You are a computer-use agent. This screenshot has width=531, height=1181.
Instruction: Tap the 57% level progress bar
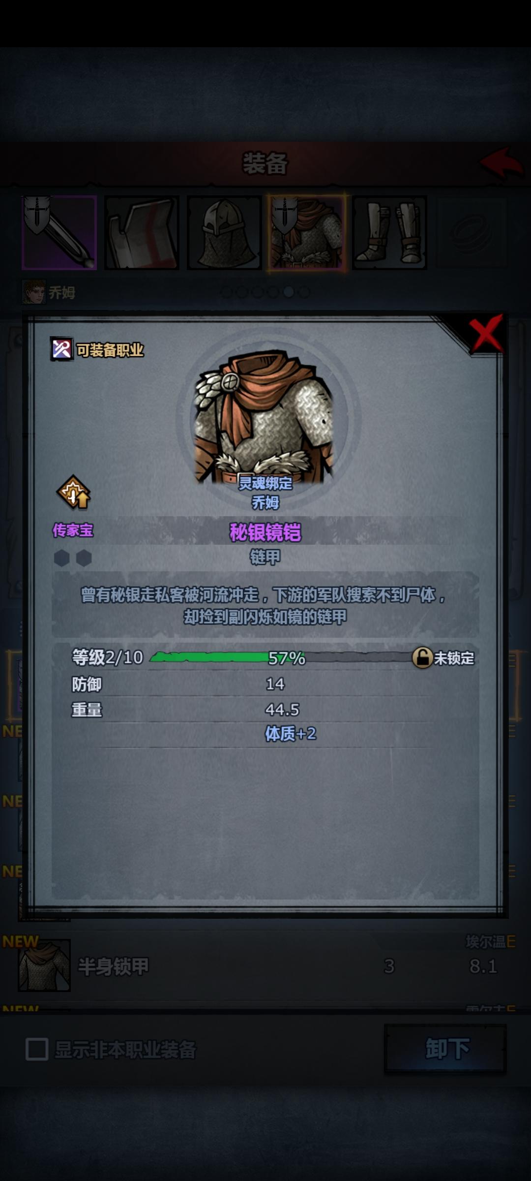(x=280, y=657)
